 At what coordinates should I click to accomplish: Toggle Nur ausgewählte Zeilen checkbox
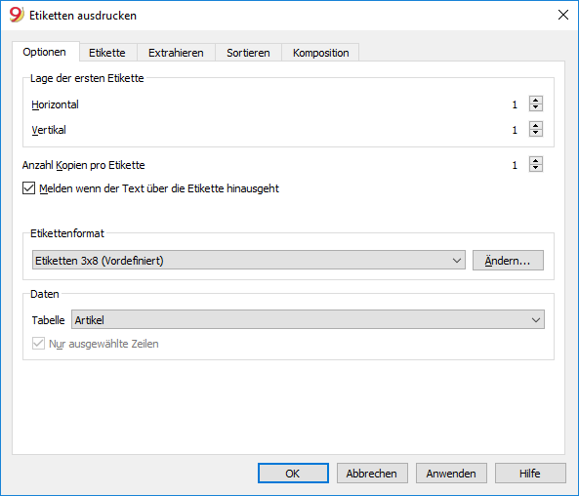point(38,343)
